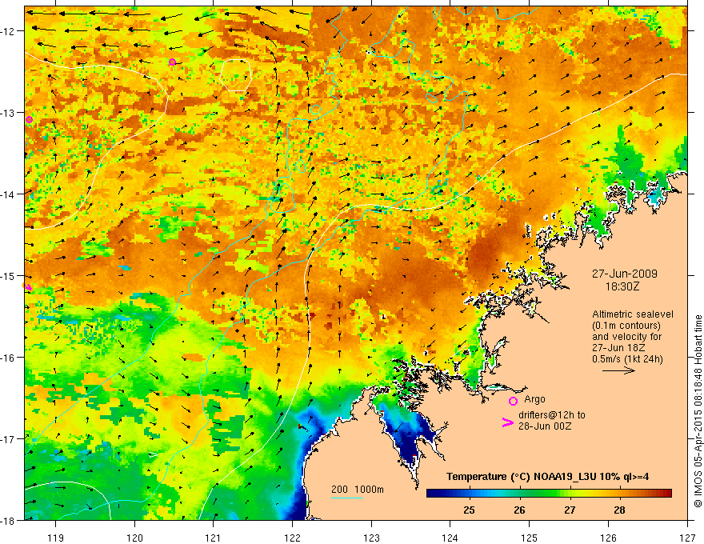The image size is (704, 544).
Task: Click the latitude label -14
Action: click(x=9, y=194)
